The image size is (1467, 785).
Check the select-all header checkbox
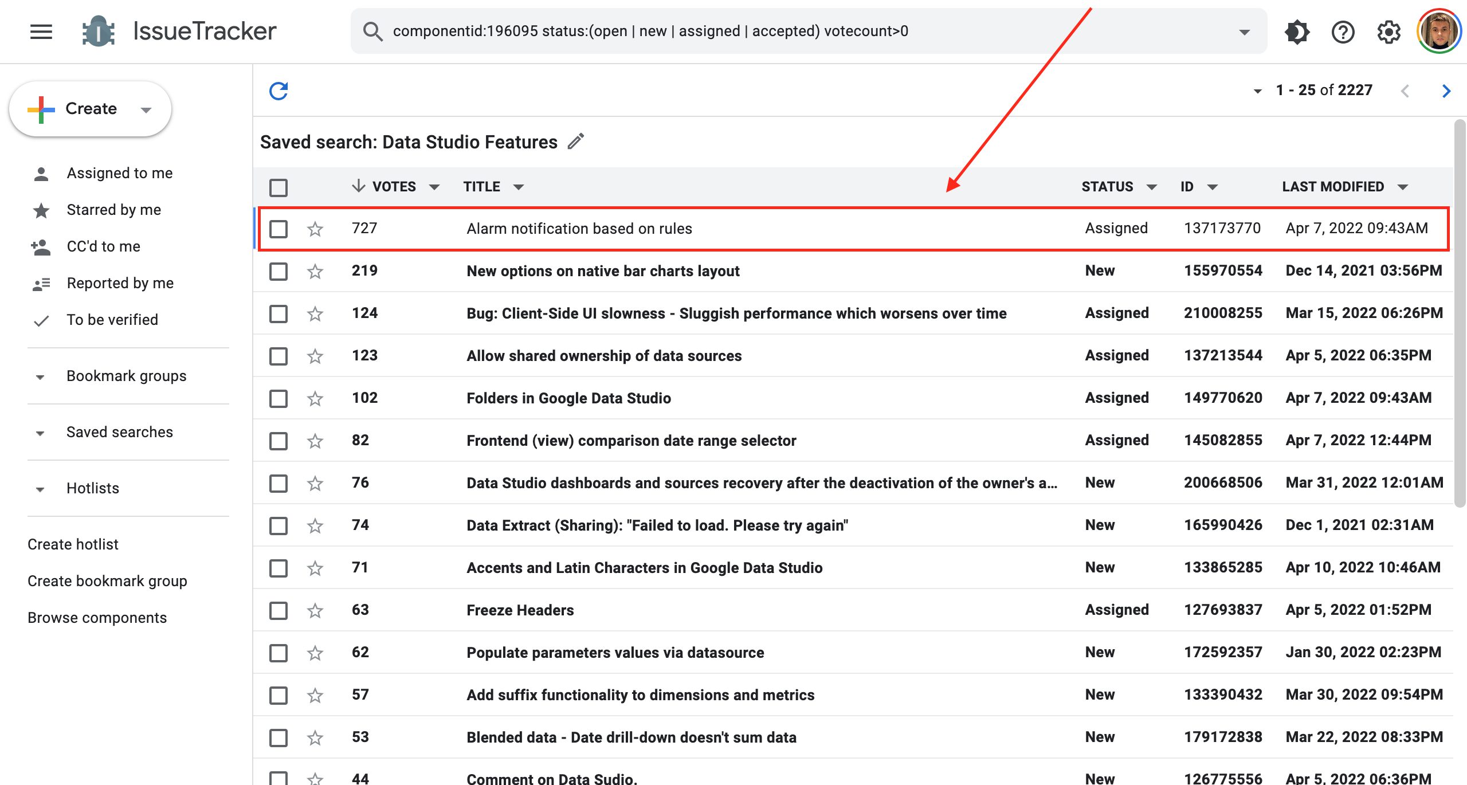pos(279,187)
